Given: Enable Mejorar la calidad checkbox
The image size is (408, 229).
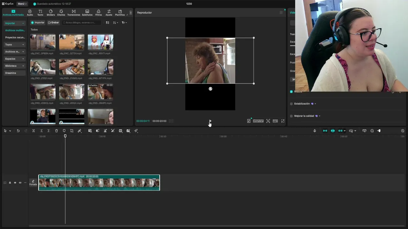Looking at the screenshot, I should coord(291,116).
